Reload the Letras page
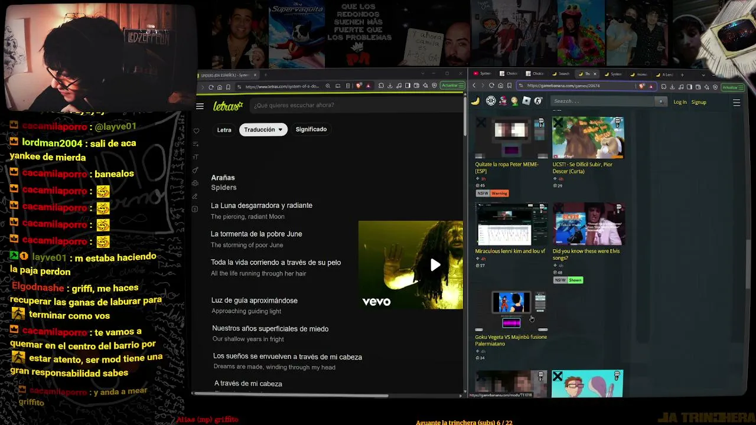Image resolution: width=756 pixels, height=425 pixels. [211, 87]
